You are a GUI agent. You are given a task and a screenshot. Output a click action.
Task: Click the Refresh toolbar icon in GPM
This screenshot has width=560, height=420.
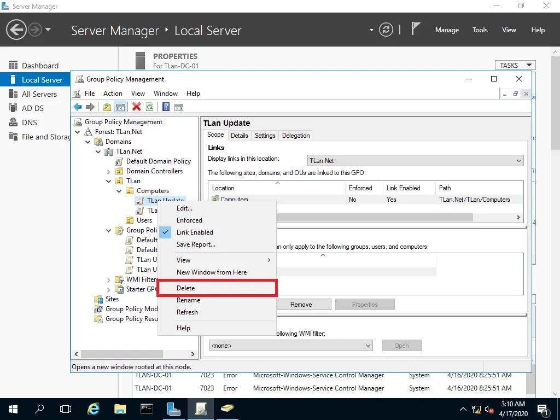click(149, 107)
